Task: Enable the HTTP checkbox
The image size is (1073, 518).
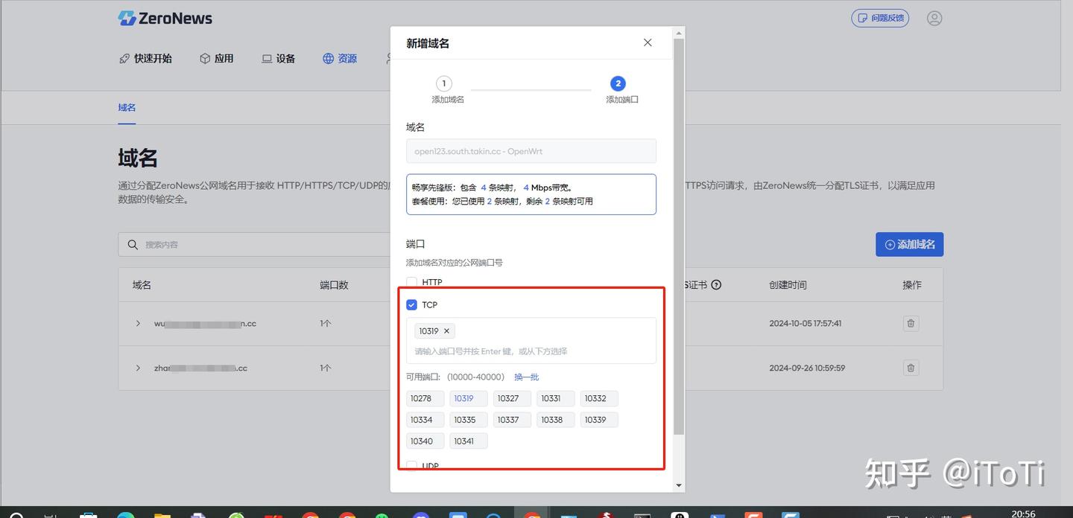Action: 411,282
